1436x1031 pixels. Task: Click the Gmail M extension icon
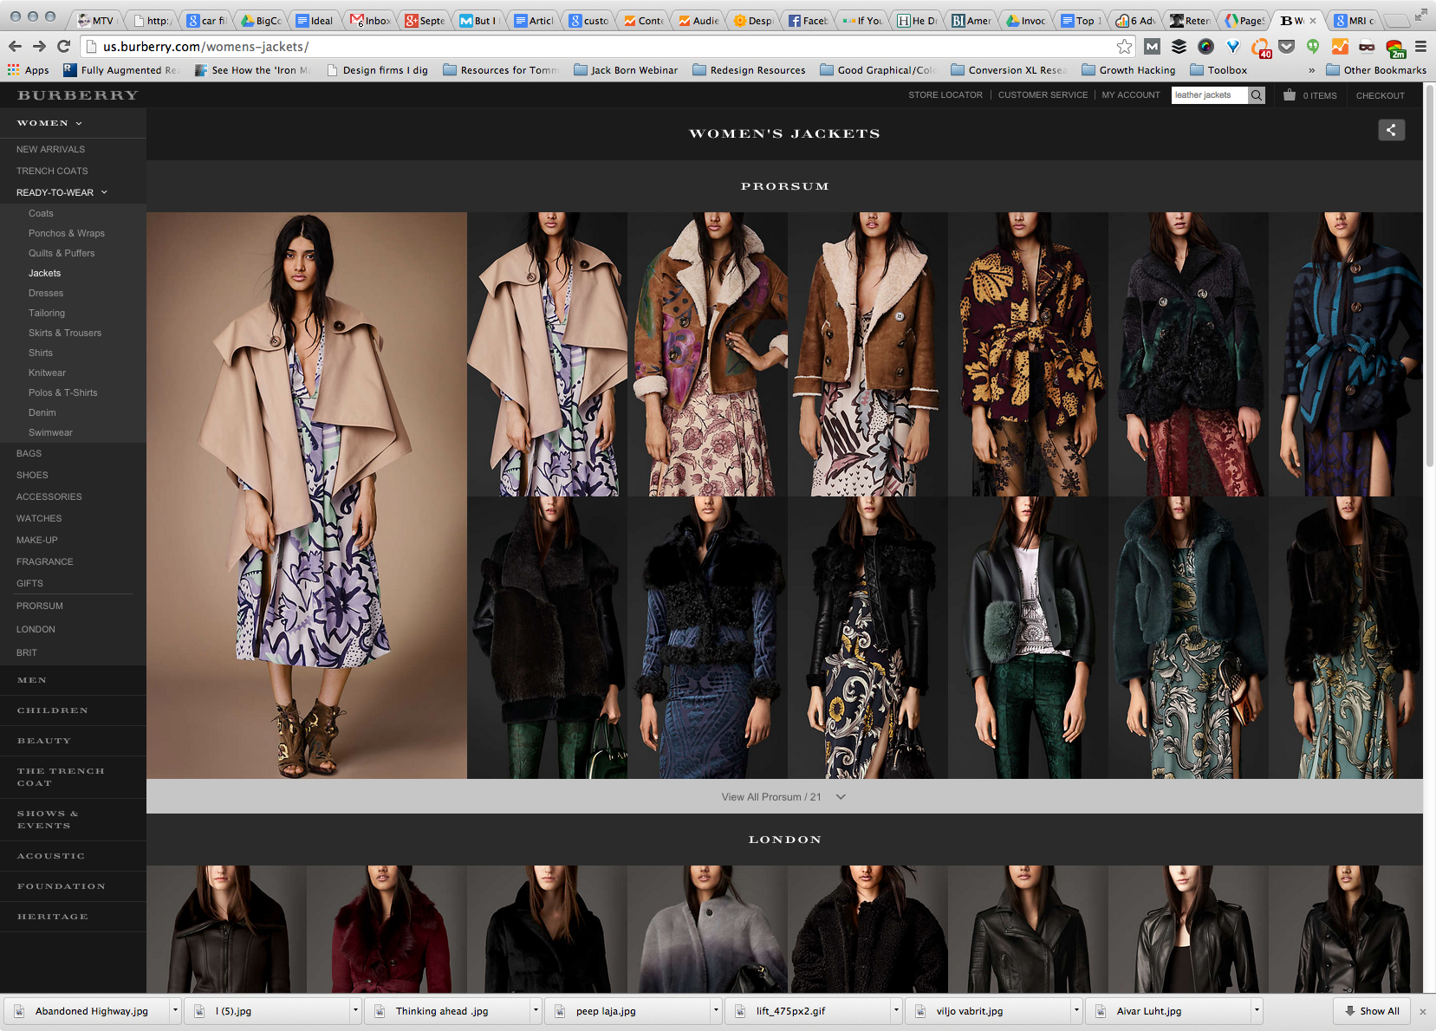click(x=1152, y=47)
